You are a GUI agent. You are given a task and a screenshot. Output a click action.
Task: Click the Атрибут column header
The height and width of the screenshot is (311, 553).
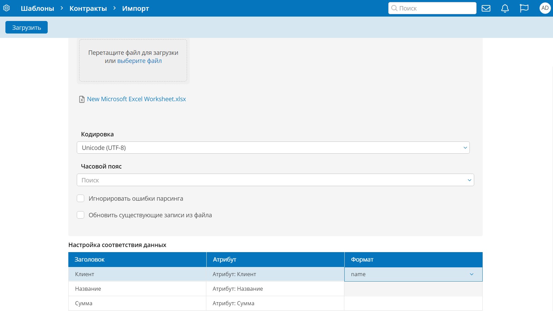(x=275, y=260)
